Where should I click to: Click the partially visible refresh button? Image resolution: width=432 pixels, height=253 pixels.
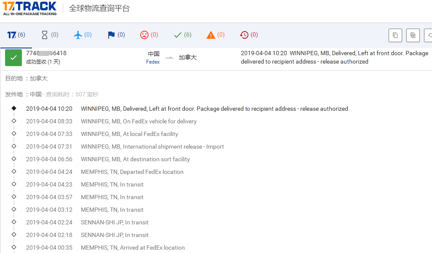coord(428,35)
